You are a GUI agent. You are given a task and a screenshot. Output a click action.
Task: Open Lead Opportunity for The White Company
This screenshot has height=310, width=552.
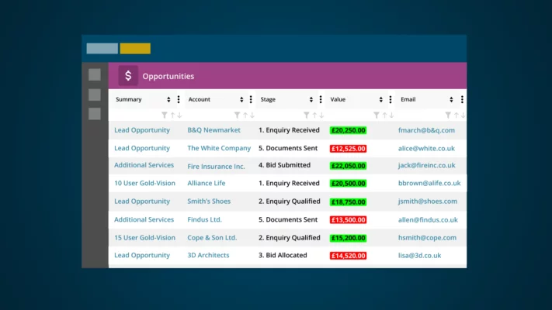point(142,148)
